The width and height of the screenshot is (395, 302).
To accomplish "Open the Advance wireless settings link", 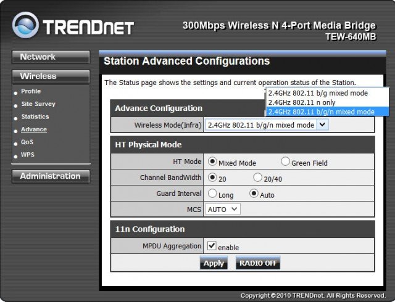I will 33,129.
